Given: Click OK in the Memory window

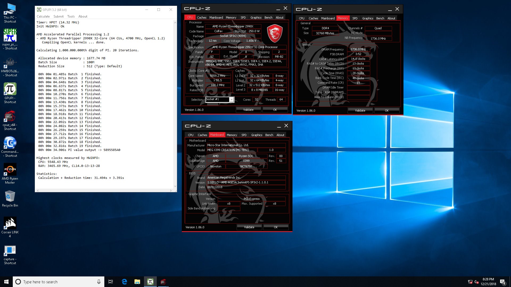Looking at the screenshot, I should click(x=387, y=111).
